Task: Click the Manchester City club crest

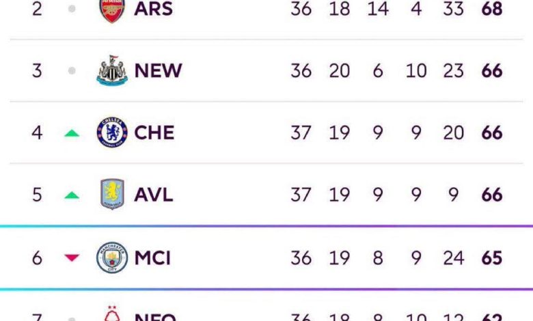Action: tap(111, 257)
